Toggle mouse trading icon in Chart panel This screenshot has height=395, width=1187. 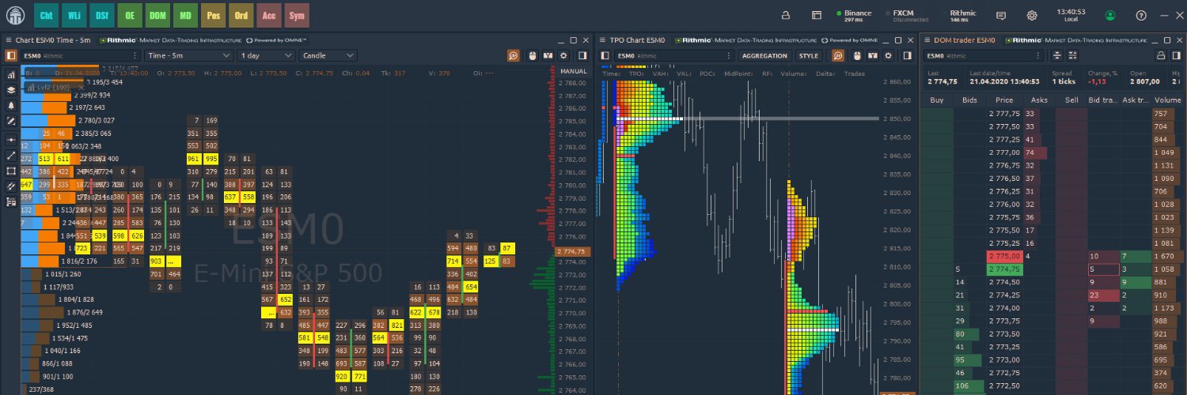(532, 55)
